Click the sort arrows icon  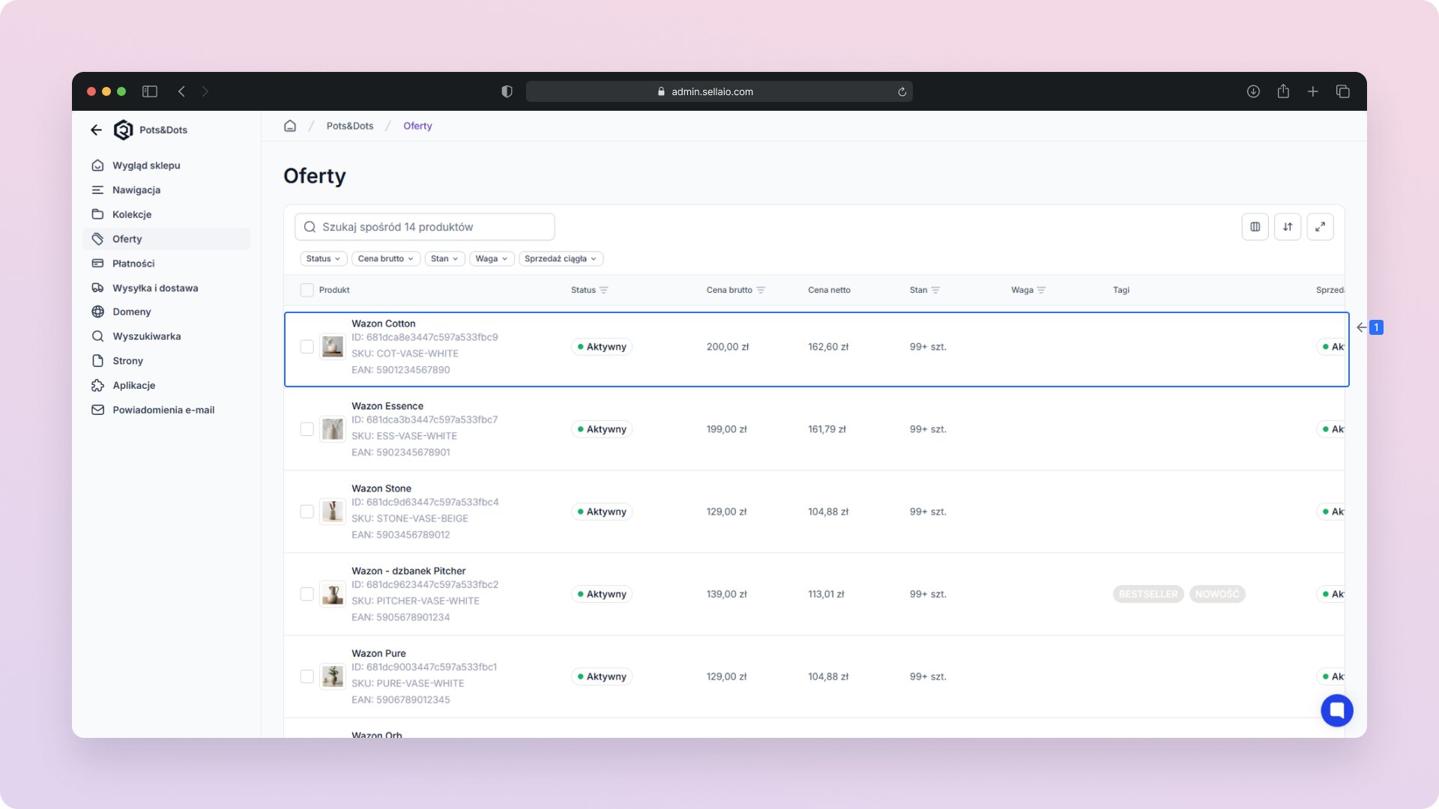pos(1288,227)
